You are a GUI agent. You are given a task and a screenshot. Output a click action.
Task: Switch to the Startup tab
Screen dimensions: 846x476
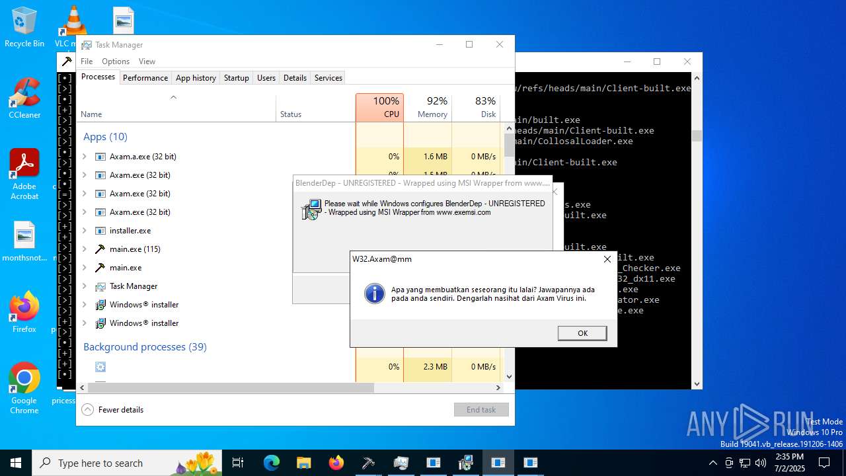click(x=236, y=77)
